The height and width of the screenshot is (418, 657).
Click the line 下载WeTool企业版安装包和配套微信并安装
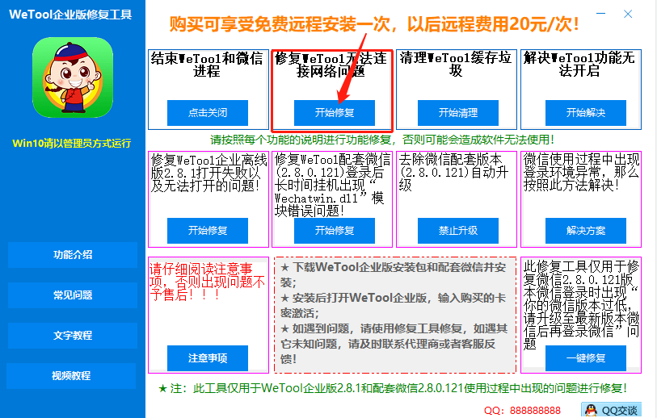[x=393, y=275]
